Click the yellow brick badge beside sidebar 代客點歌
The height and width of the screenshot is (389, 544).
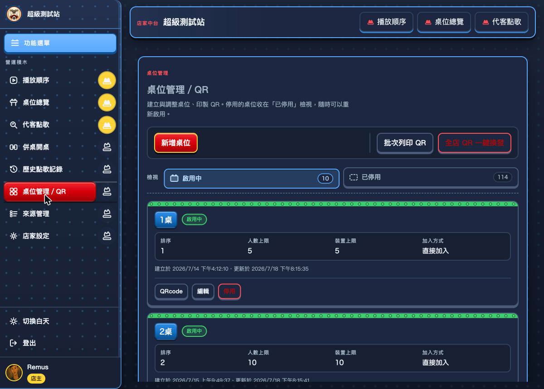[107, 125]
